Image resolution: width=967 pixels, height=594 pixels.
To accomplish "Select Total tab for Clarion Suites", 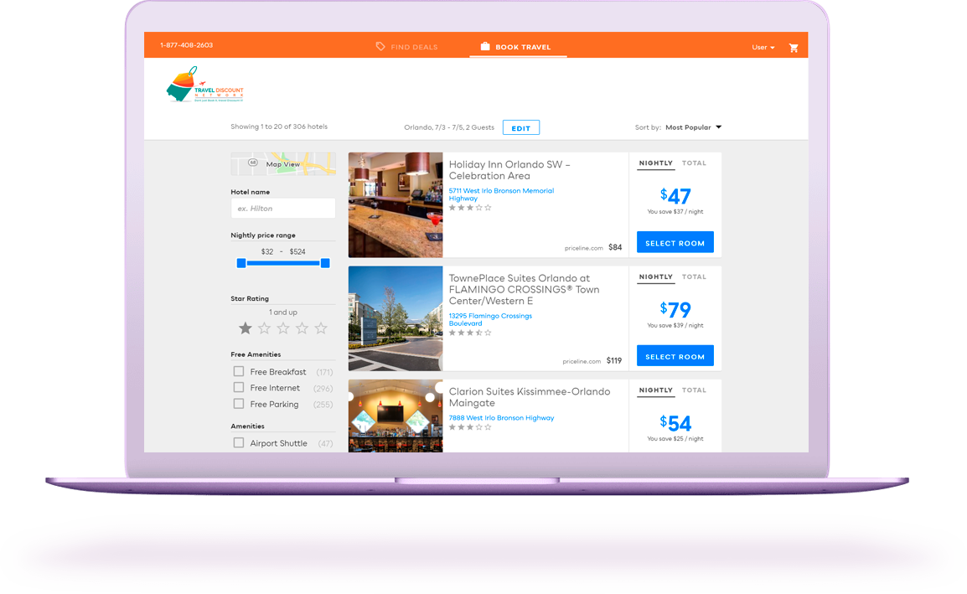I will [x=694, y=390].
